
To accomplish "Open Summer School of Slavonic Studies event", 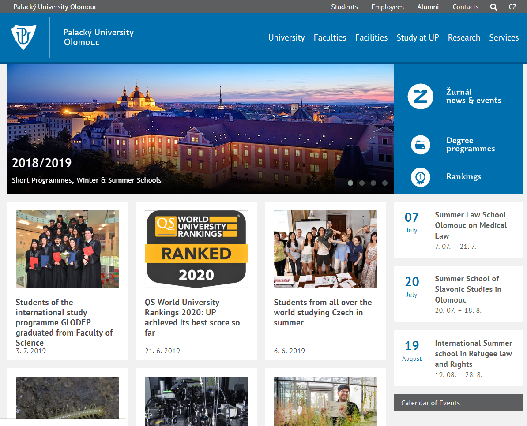I will click(x=468, y=289).
